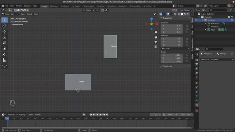235x132 pixels.
Task: Toggle the camera view icon
Action: pyautogui.click(x=156, y=42)
